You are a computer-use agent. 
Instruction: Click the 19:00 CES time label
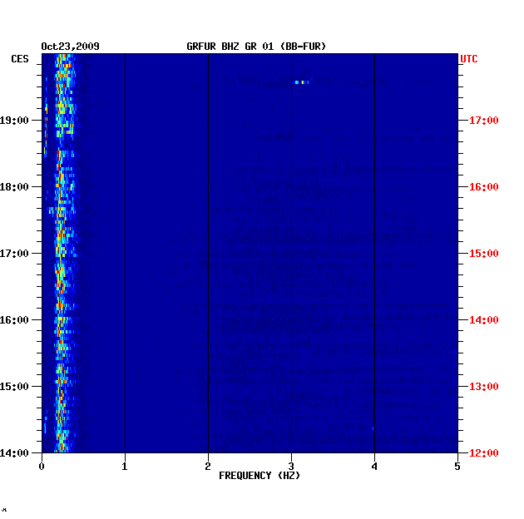pos(14,120)
